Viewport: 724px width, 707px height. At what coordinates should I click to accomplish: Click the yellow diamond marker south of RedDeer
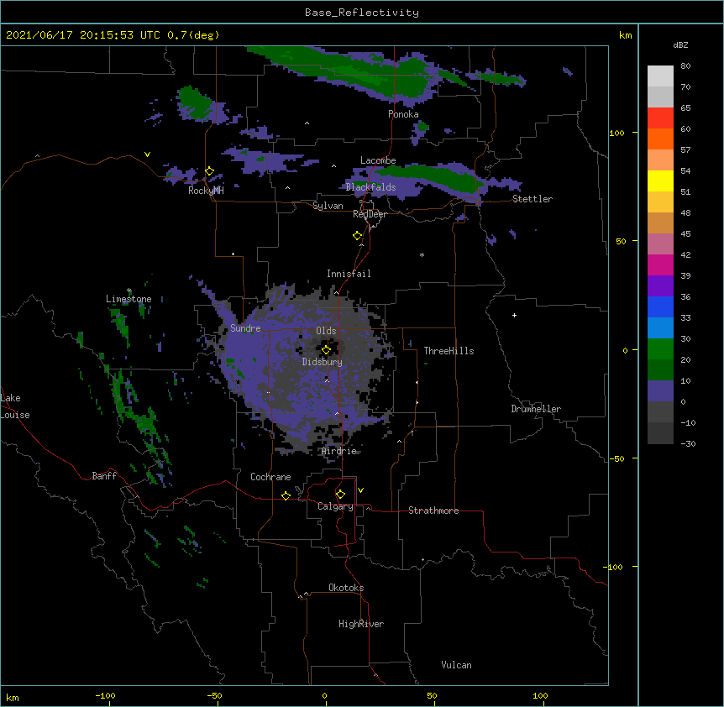click(x=357, y=236)
